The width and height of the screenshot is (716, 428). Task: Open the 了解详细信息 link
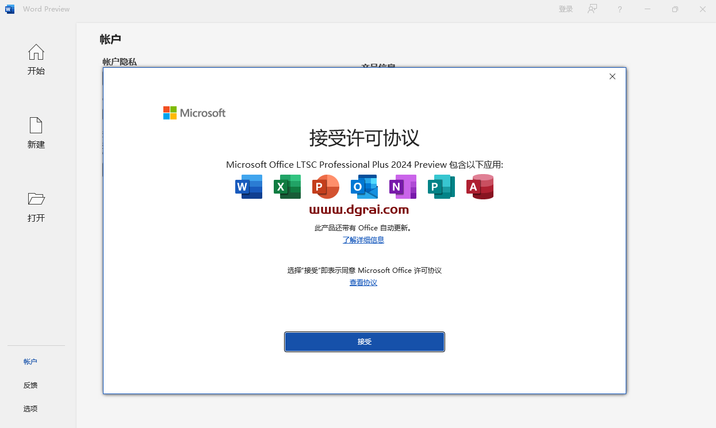[363, 240]
